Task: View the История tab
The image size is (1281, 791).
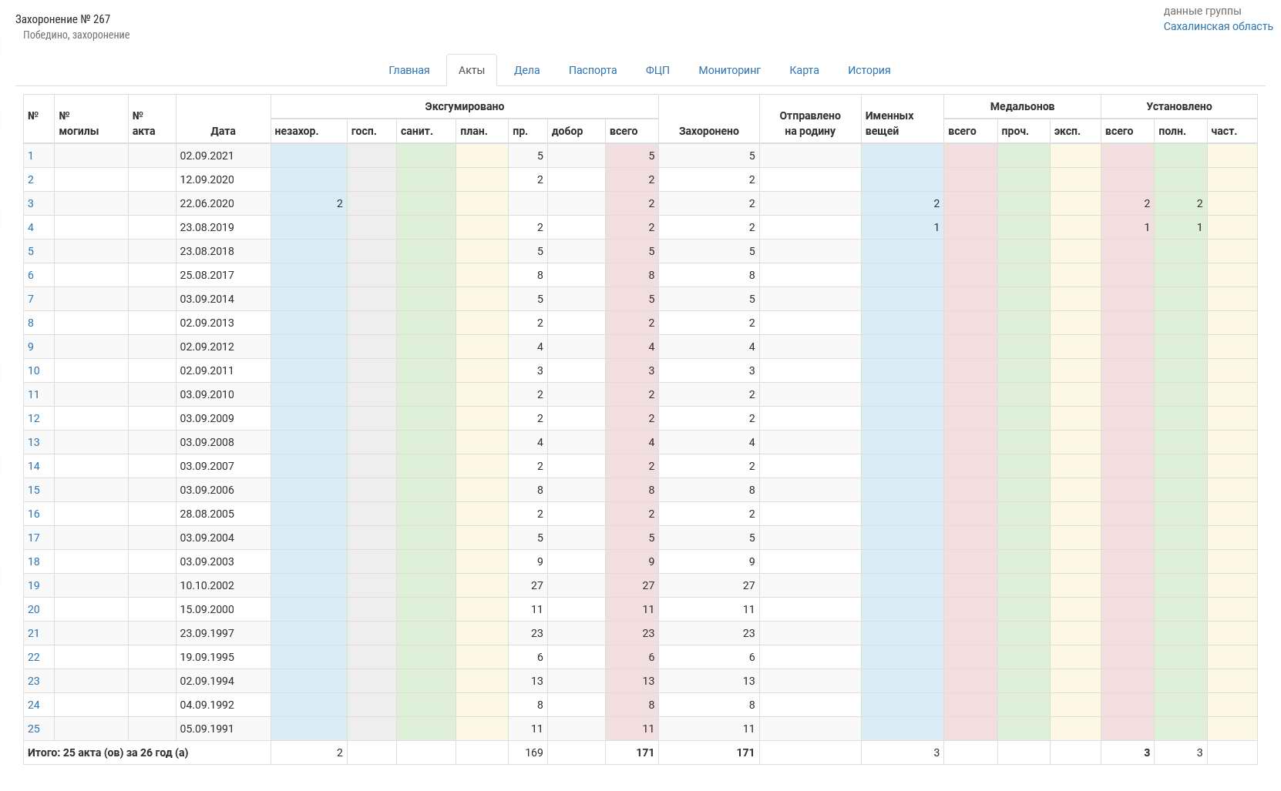Action: pyautogui.click(x=869, y=70)
